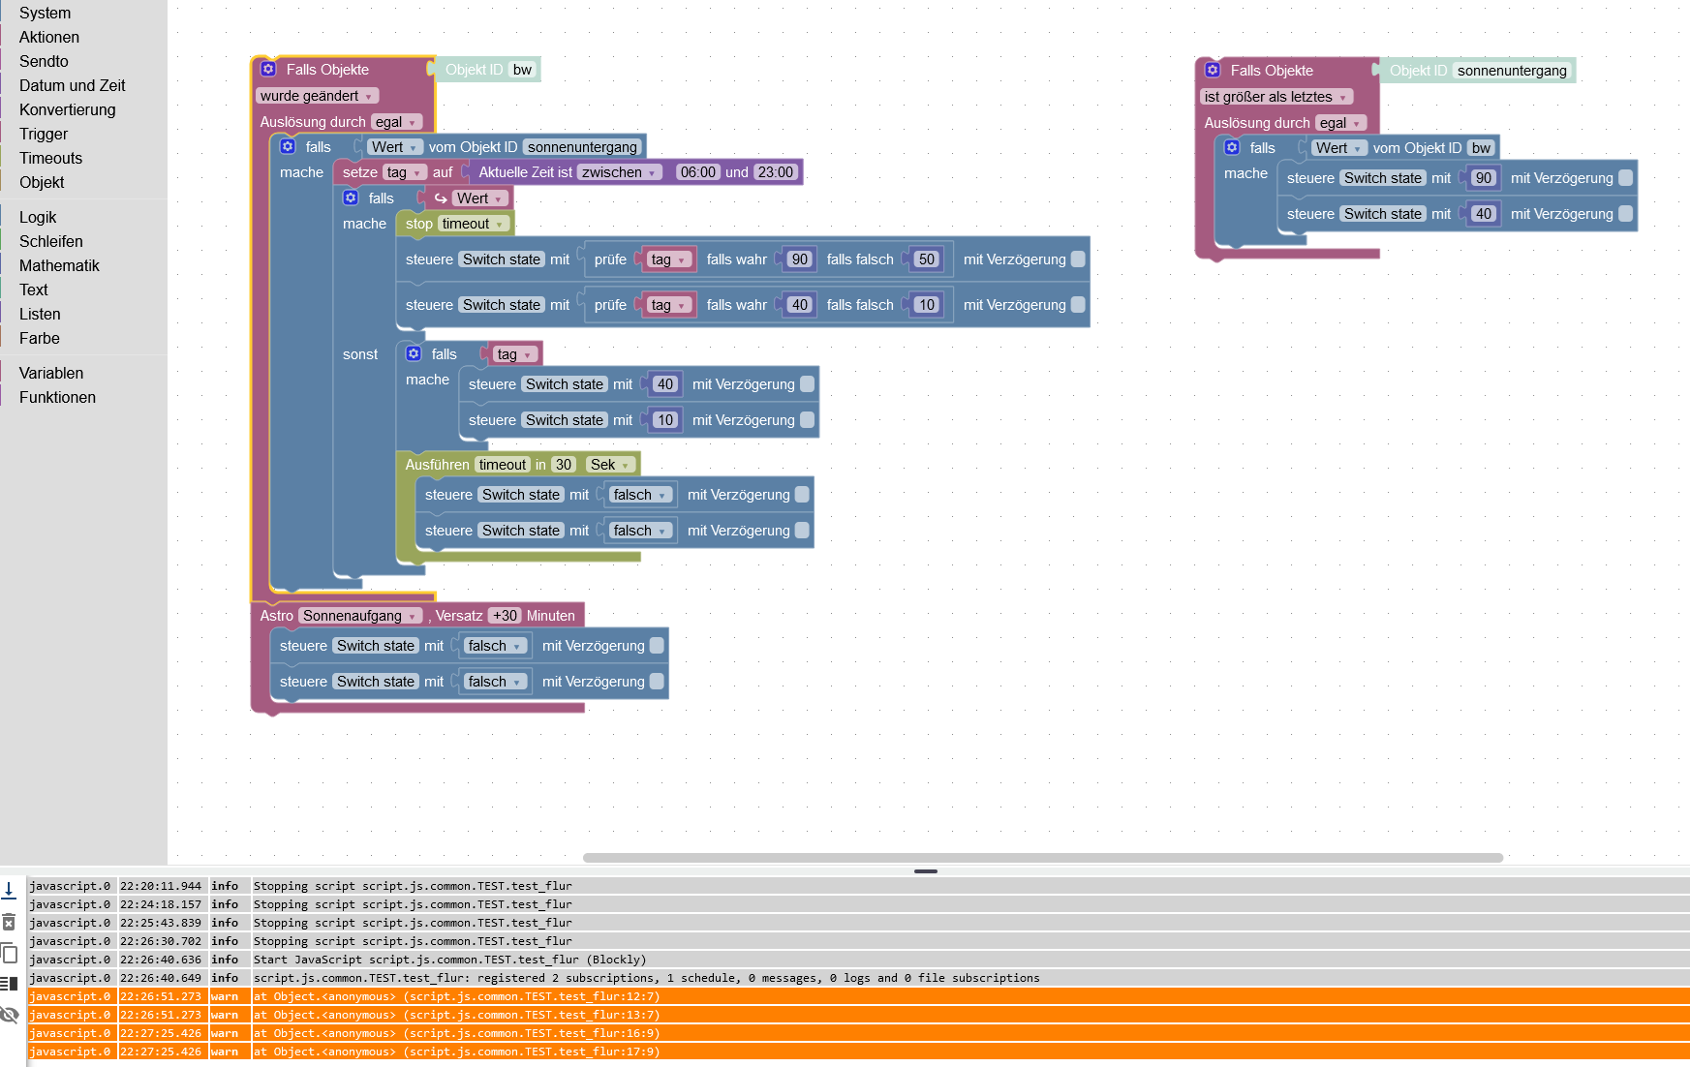Click log entry 'Start JavaScript script.js.common.TEST.test_flur'

click(x=858, y=960)
